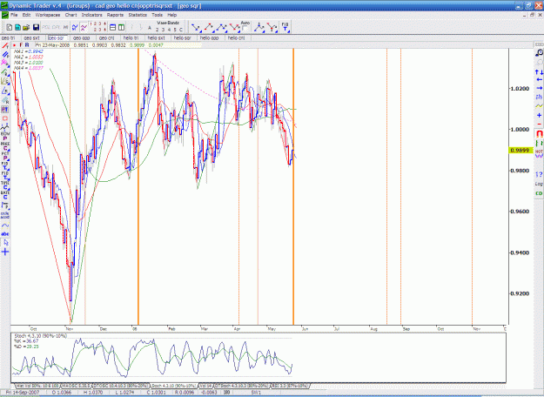544x397 pixels.
Task: Open the Indicators menu
Action: coord(92,15)
